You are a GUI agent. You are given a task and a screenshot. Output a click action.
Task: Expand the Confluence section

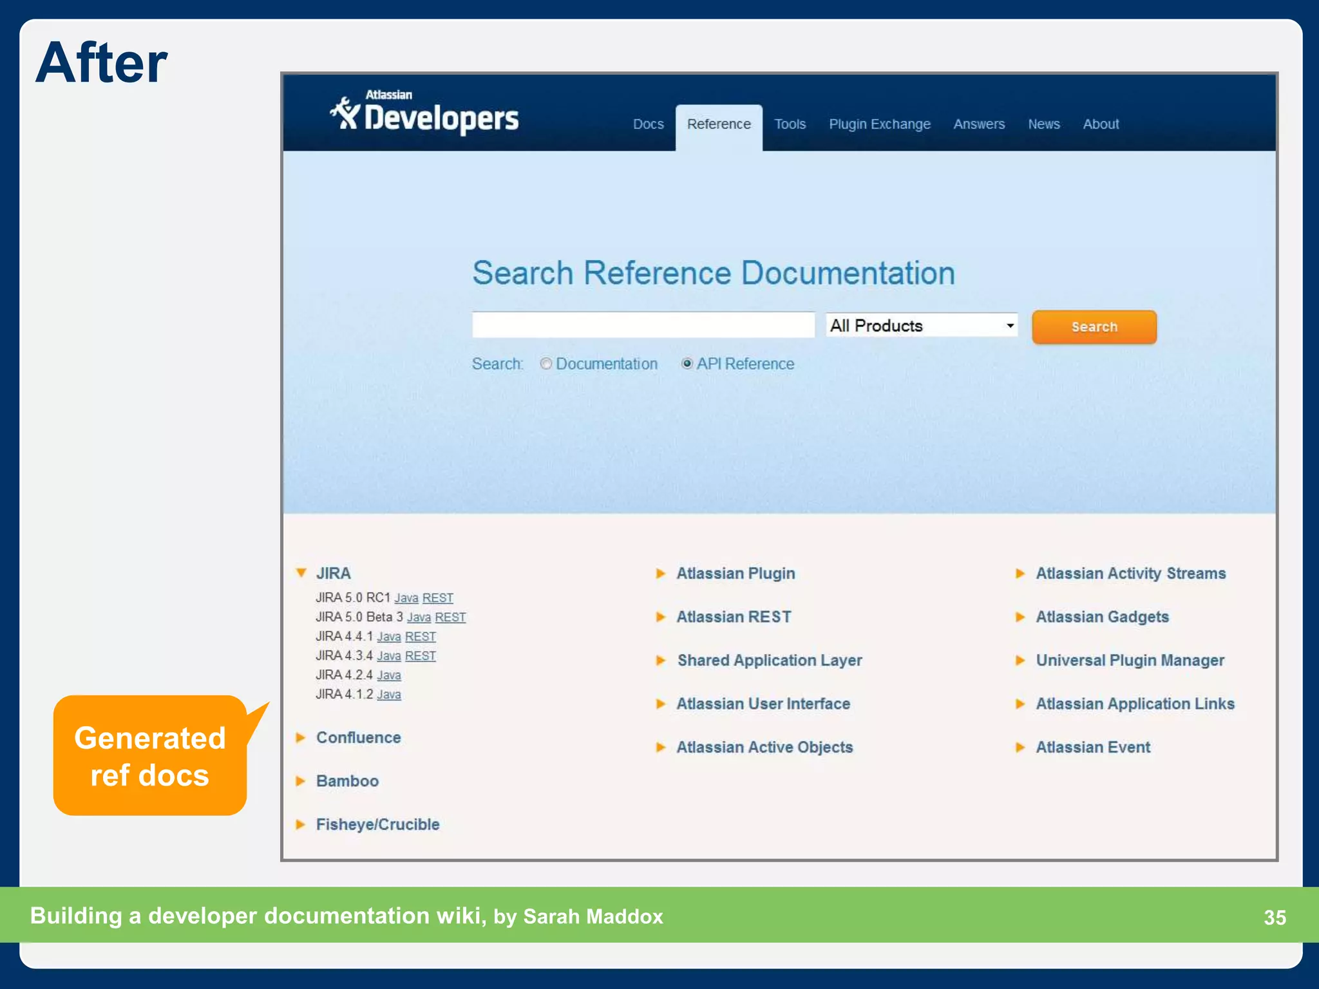(x=300, y=738)
